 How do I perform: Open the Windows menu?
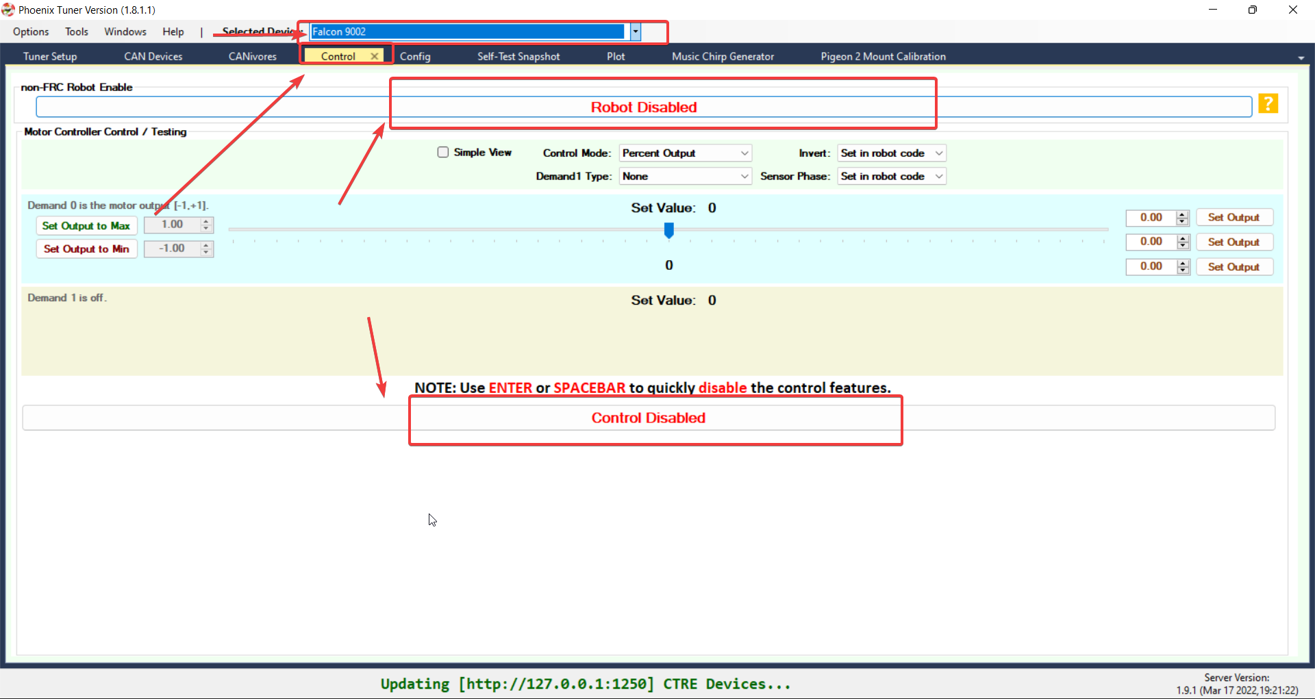(125, 31)
